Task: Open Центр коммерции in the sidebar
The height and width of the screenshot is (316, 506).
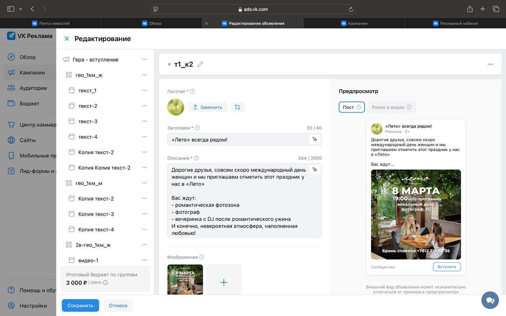Action: pos(32,125)
